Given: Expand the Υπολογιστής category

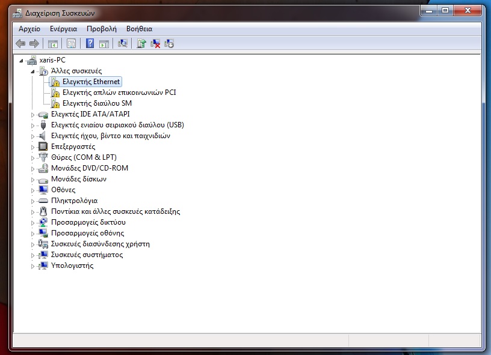Looking at the screenshot, I should [x=32, y=266].
